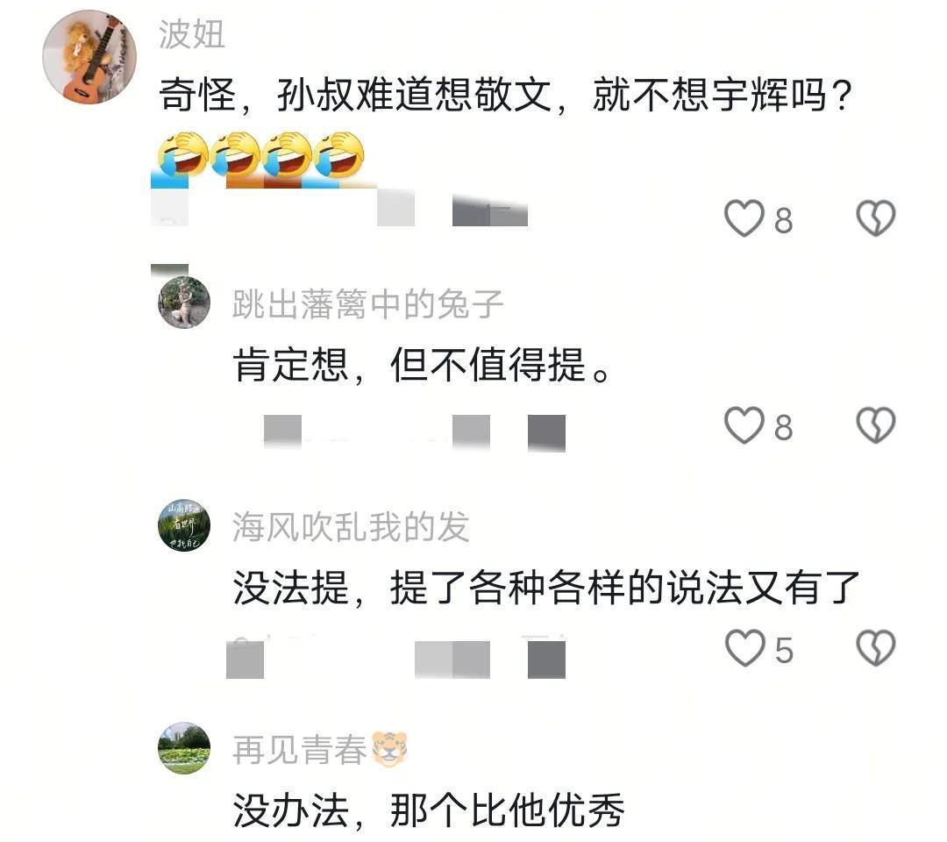Select reply text 肯定想，但不值得提
This screenshot has width=947, height=842.
click(410, 365)
